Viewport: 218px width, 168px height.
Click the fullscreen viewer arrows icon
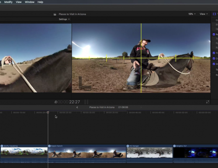[208, 102]
